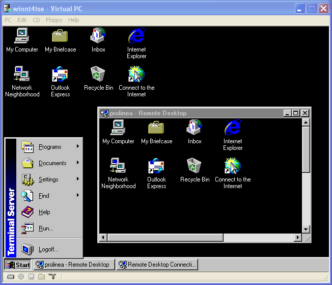Open the Floppy menu in Virtual PC
332x285 pixels.
click(x=54, y=20)
